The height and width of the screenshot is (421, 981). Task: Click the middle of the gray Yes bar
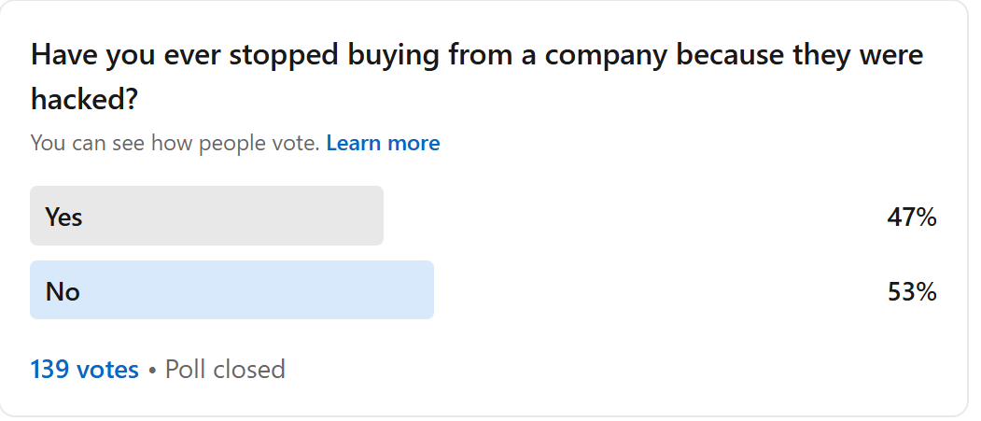click(x=206, y=216)
